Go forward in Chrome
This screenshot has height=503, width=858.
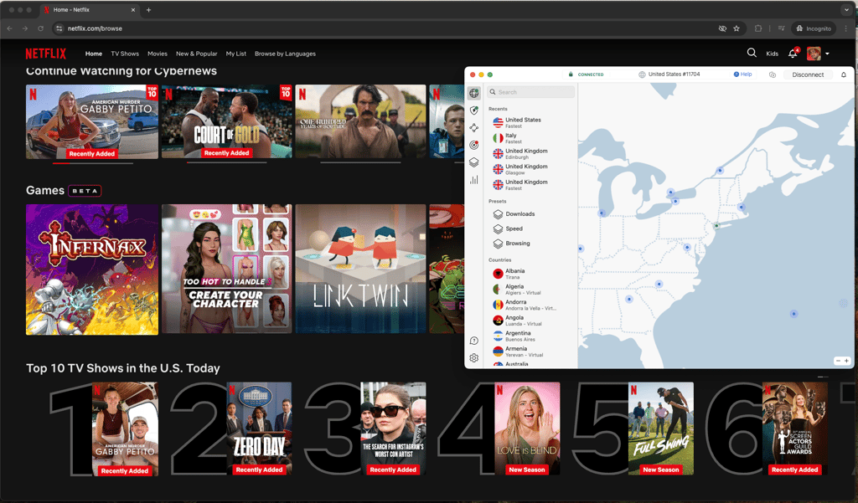[25, 28]
